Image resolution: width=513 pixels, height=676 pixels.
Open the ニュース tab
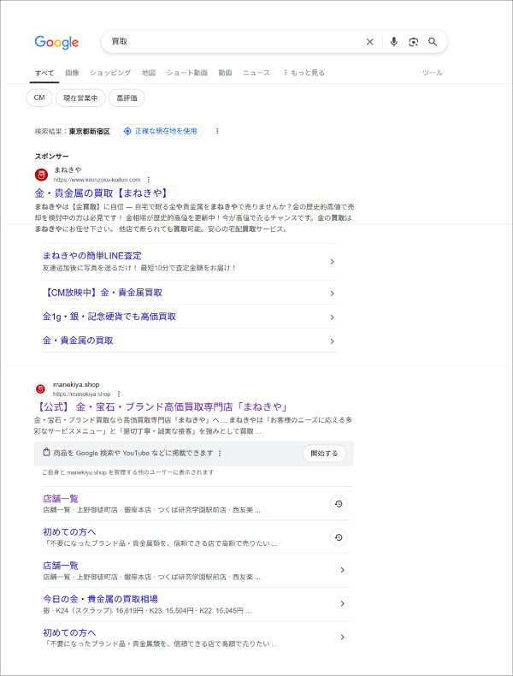pos(256,73)
